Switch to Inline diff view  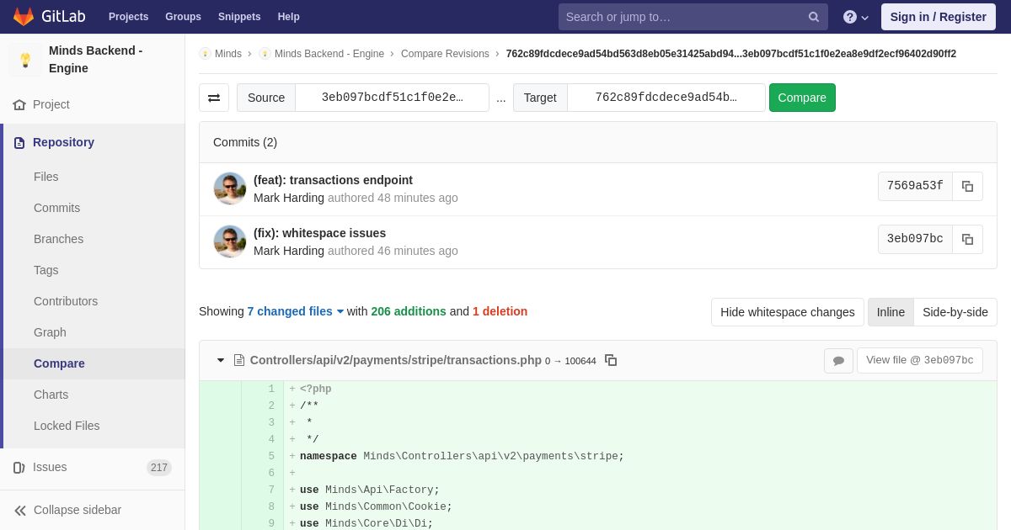pyautogui.click(x=891, y=312)
